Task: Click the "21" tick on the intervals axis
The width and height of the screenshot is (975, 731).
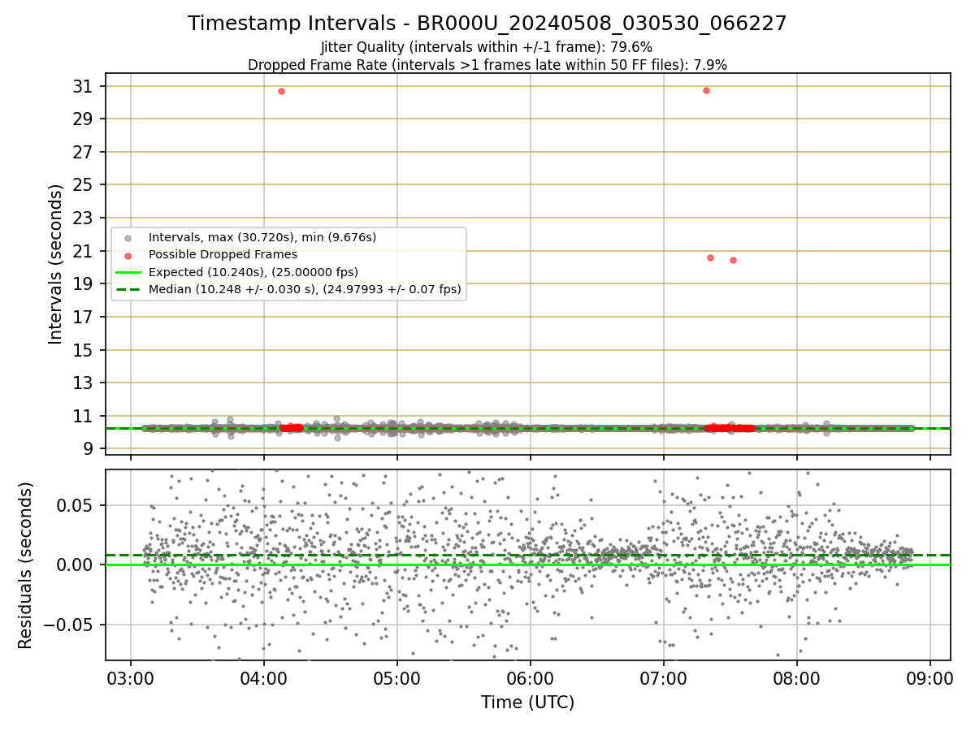Action: 84,251
